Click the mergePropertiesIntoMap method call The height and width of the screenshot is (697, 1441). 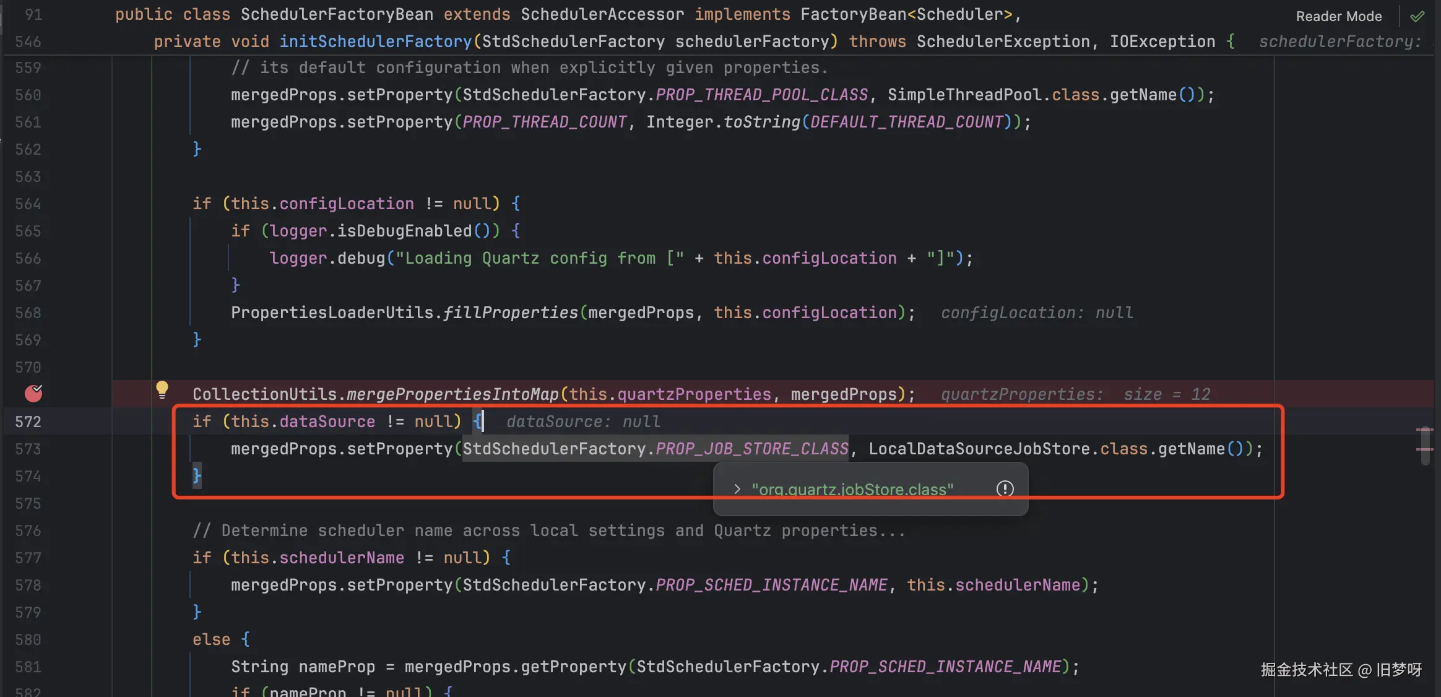[452, 394]
